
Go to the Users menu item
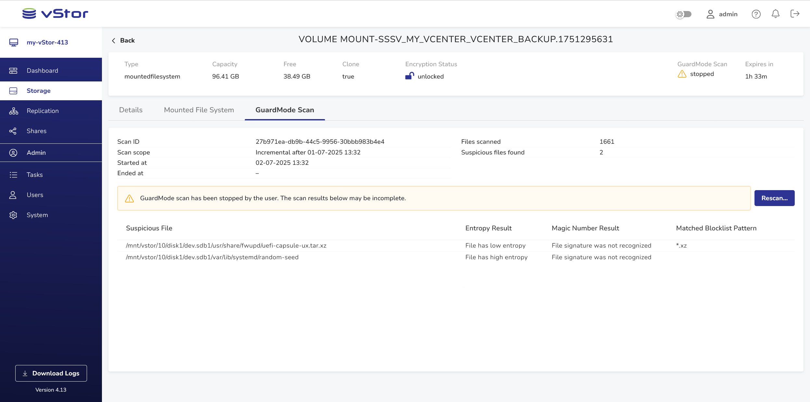pyautogui.click(x=35, y=195)
